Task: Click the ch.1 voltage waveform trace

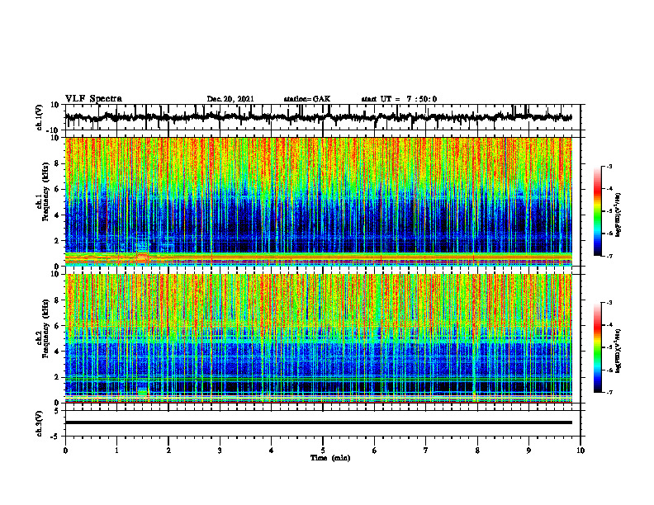Action: click(x=318, y=117)
